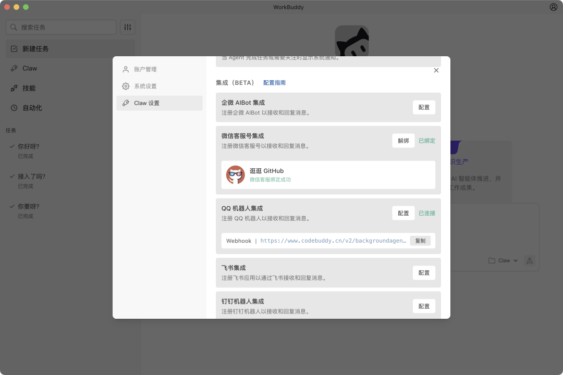Open 系统设置 gear icon
This screenshot has height=375, width=563.
coord(126,86)
